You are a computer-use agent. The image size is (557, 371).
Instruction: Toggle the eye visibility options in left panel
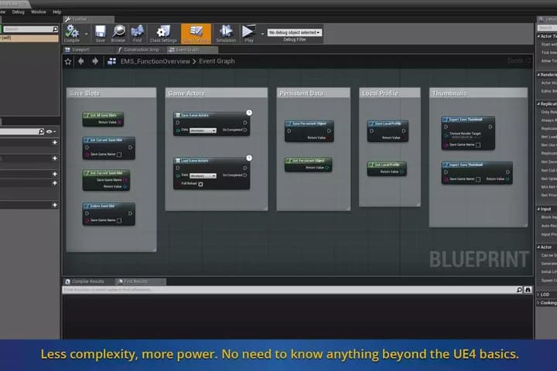click(50, 131)
